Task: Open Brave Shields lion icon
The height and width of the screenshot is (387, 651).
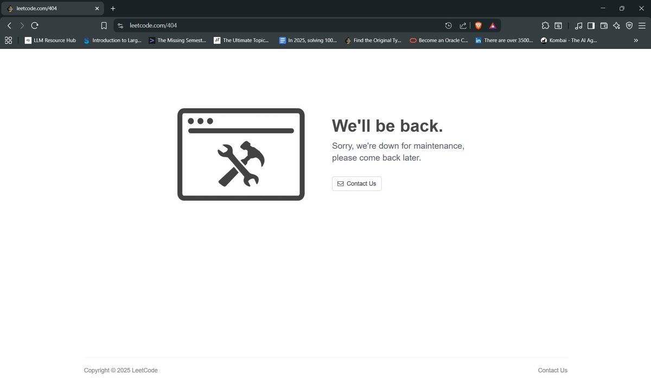Action: 478,26
